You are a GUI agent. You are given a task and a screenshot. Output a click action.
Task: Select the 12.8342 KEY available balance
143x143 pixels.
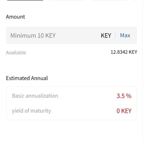pyautogui.click(x=124, y=52)
